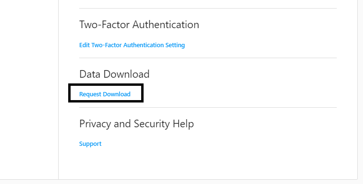Click the black highlight box border
This screenshot has width=363, height=184.
coord(106,84)
